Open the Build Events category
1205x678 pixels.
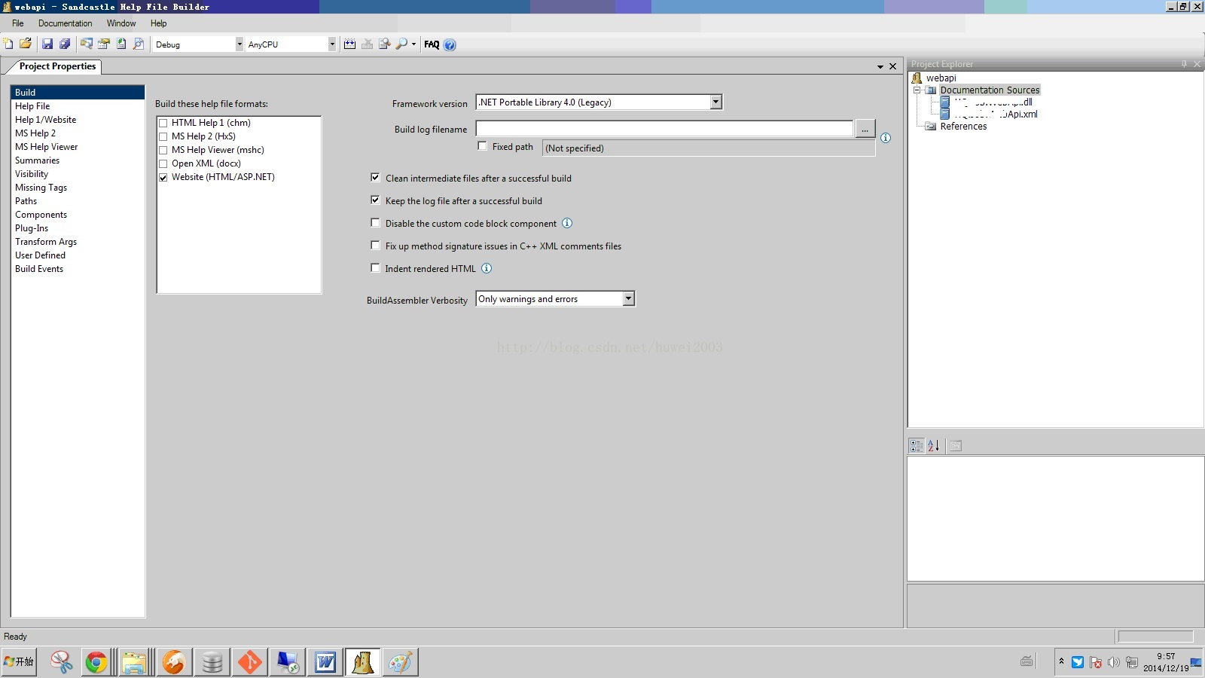(x=39, y=269)
